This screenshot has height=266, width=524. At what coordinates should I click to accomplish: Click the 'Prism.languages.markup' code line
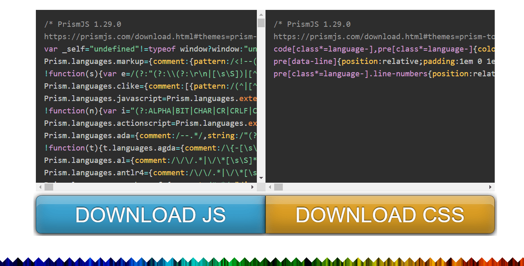coord(150,61)
